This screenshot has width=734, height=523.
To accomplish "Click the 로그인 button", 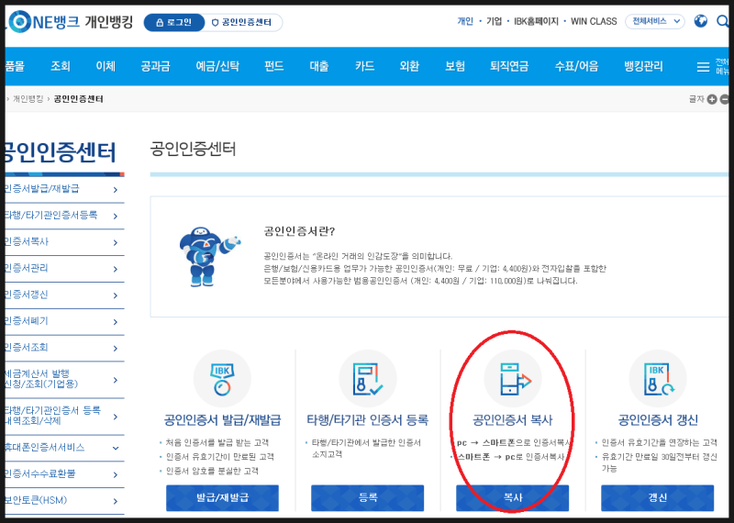I will point(173,22).
